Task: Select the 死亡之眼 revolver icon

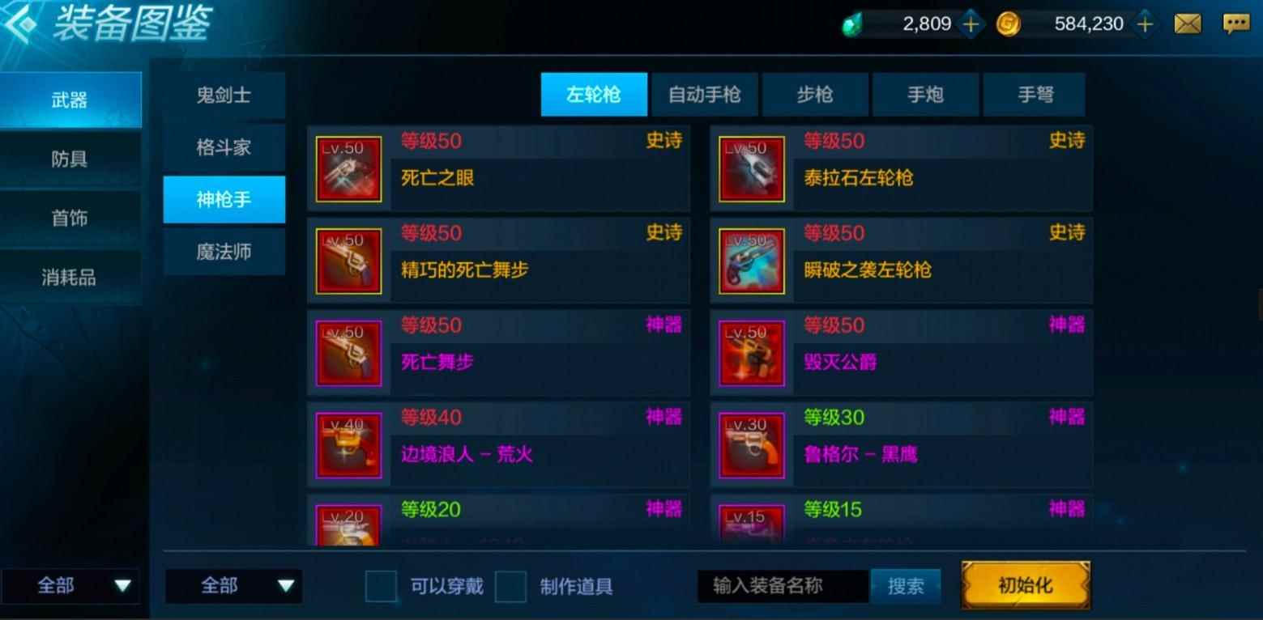Action: click(x=348, y=169)
